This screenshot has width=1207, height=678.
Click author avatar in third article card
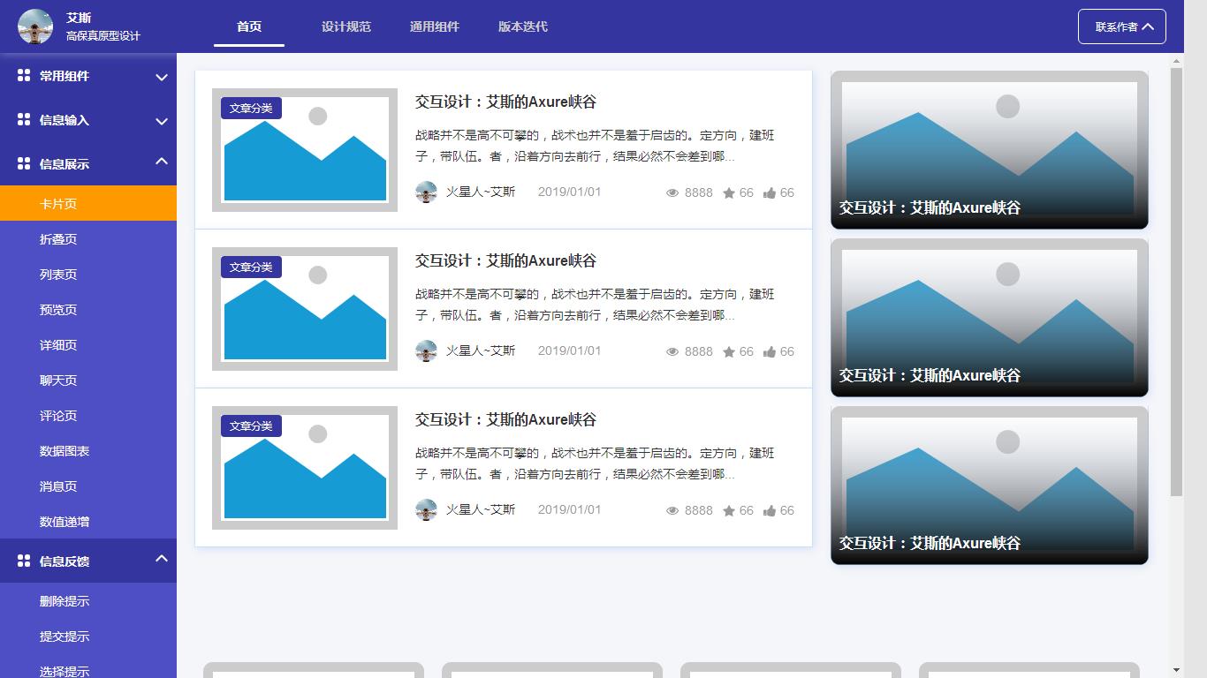coord(426,509)
